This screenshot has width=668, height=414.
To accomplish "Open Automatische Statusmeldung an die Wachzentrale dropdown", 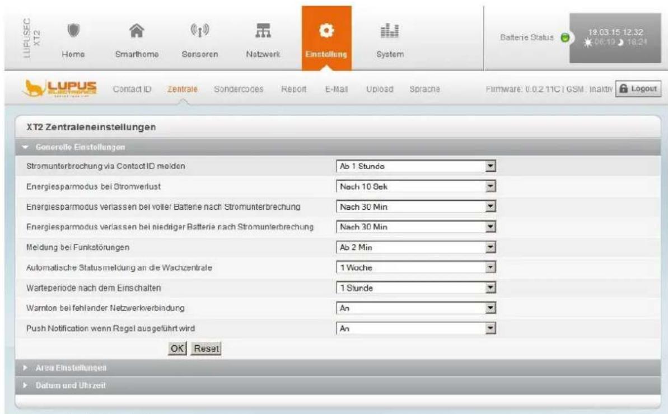I will (x=416, y=267).
